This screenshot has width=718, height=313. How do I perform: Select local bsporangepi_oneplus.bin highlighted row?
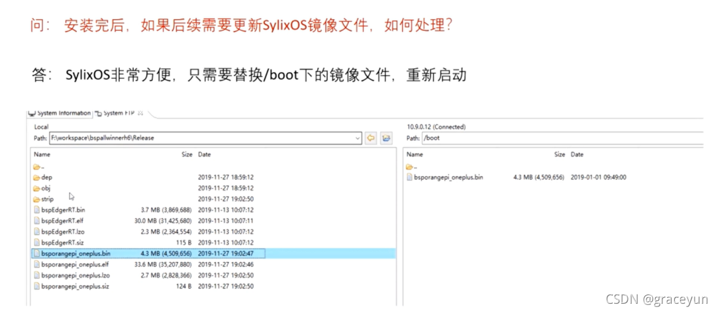click(213, 253)
